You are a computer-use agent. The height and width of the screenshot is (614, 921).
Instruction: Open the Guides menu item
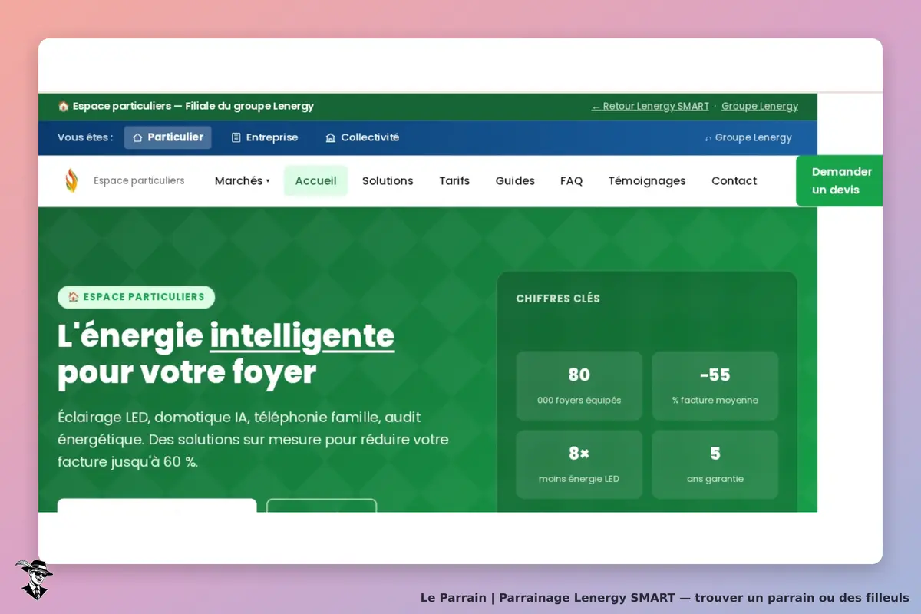pos(515,181)
